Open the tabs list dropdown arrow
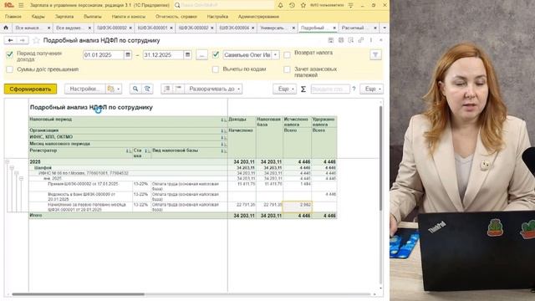This screenshot has height=301, width=535. click(385, 28)
